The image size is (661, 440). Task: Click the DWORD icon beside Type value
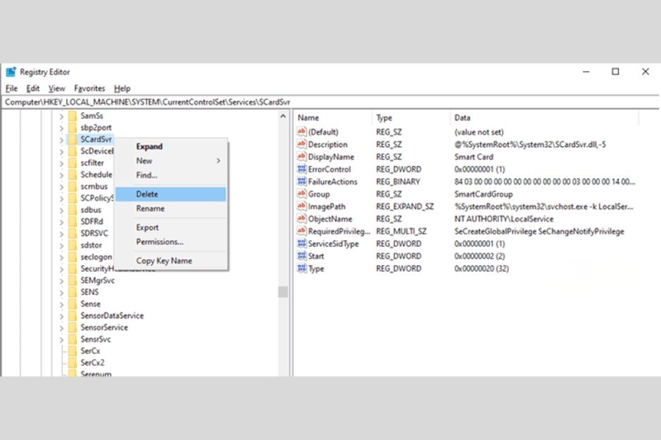302,268
